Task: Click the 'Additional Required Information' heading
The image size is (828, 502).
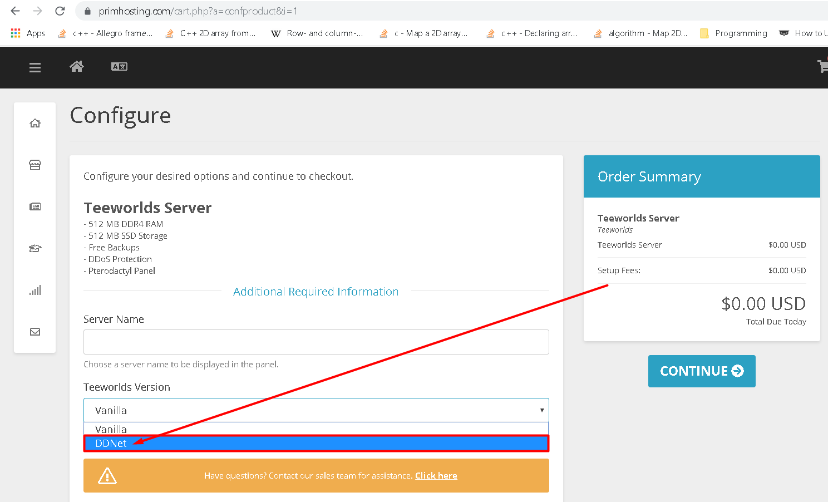Action: pyautogui.click(x=316, y=292)
